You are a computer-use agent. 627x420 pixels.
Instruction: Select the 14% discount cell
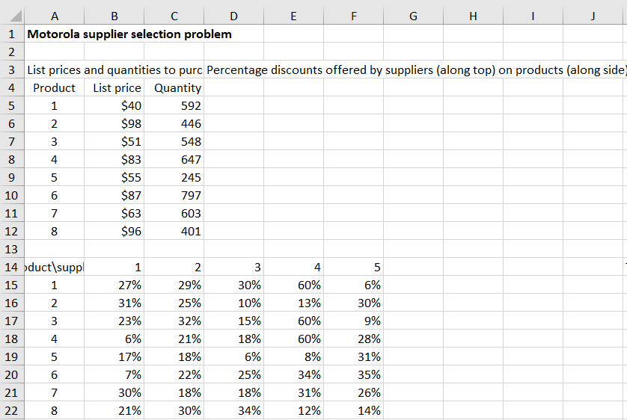coord(353,410)
